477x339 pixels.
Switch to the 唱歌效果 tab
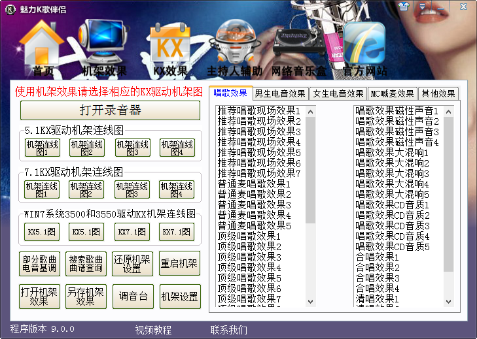[230, 93]
